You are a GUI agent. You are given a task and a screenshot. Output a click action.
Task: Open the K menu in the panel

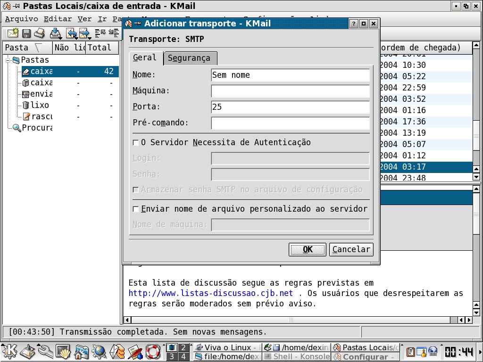(9, 352)
